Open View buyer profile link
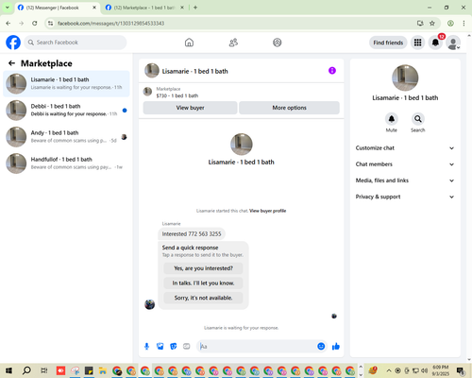Viewport: 472px width, 378px height. (268, 211)
